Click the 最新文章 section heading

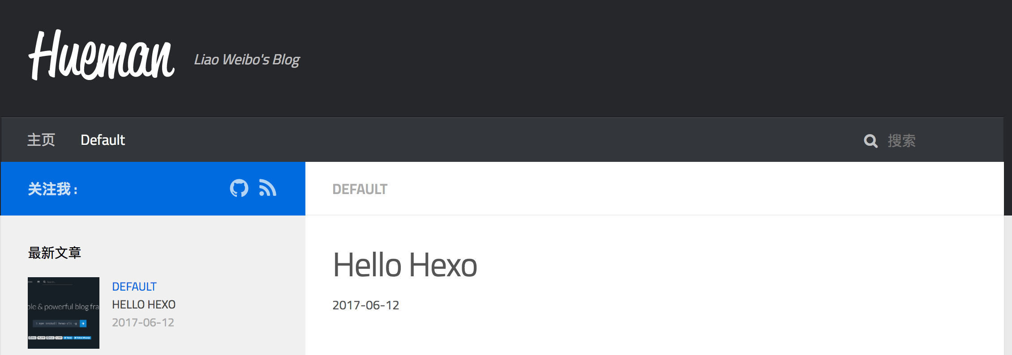tap(55, 253)
